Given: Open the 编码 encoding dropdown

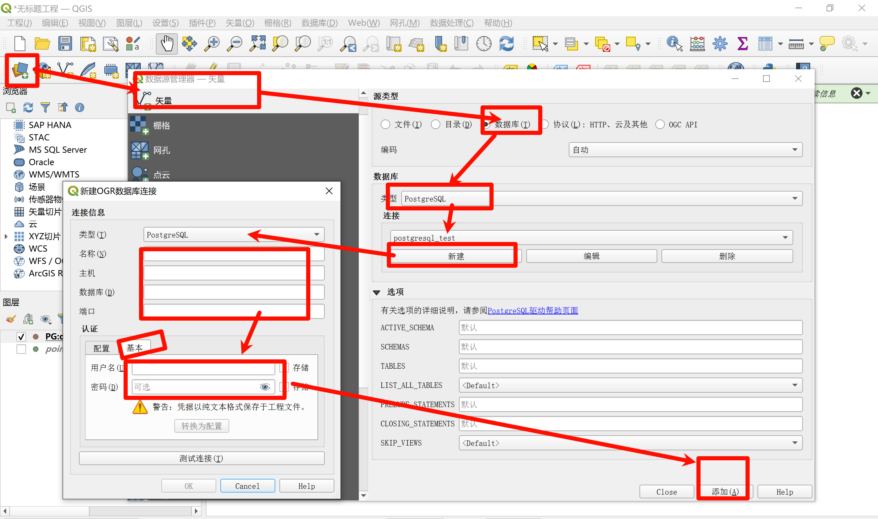Looking at the screenshot, I should coord(685,150).
